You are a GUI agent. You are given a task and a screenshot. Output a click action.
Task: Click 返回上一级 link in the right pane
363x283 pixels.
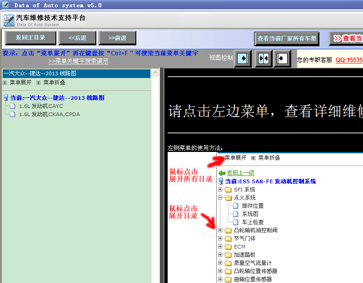tap(240, 173)
